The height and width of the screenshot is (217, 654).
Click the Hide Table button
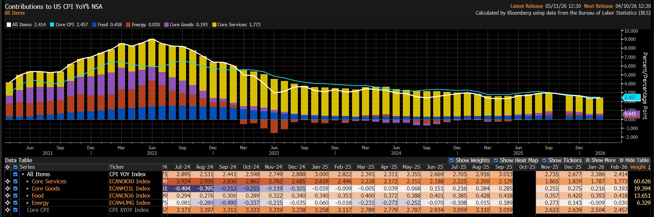point(634,160)
